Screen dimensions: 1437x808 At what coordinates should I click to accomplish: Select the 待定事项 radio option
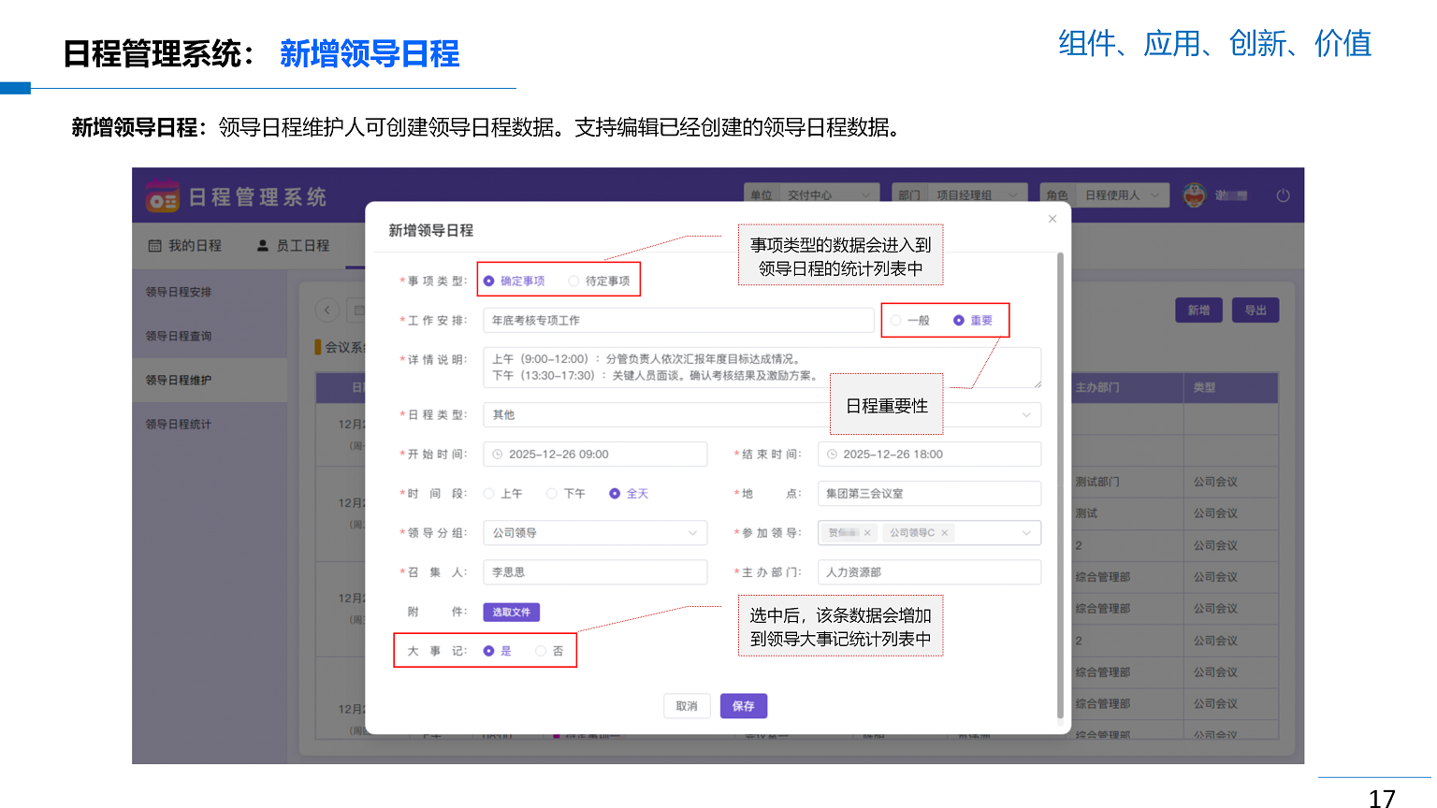tap(574, 281)
